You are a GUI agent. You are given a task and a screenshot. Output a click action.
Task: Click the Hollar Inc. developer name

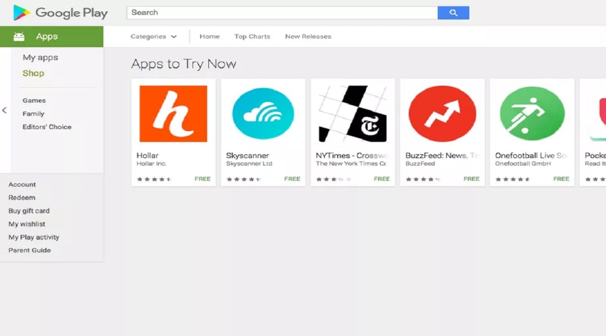[151, 164]
